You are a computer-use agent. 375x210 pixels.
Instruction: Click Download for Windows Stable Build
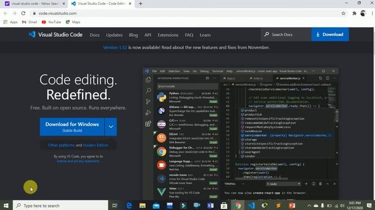(x=72, y=127)
